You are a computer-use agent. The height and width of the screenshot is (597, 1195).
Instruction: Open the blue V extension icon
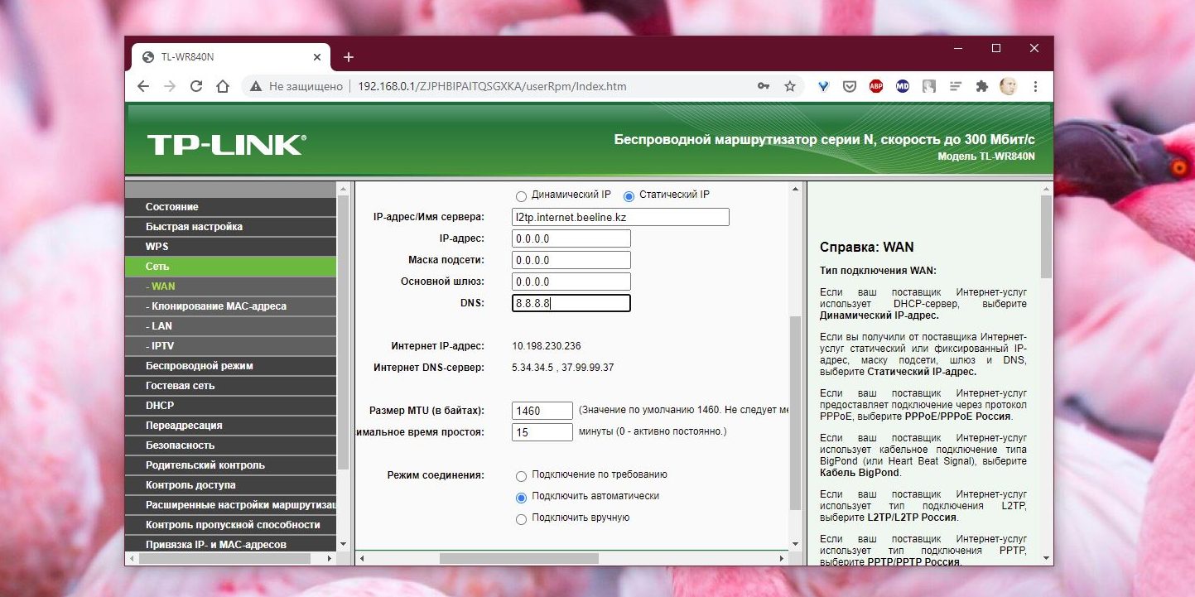click(x=823, y=86)
